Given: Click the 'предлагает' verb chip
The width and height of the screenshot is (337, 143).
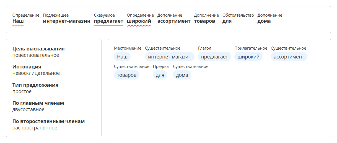Looking at the screenshot, I should pyautogui.click(x=214, y=57).
